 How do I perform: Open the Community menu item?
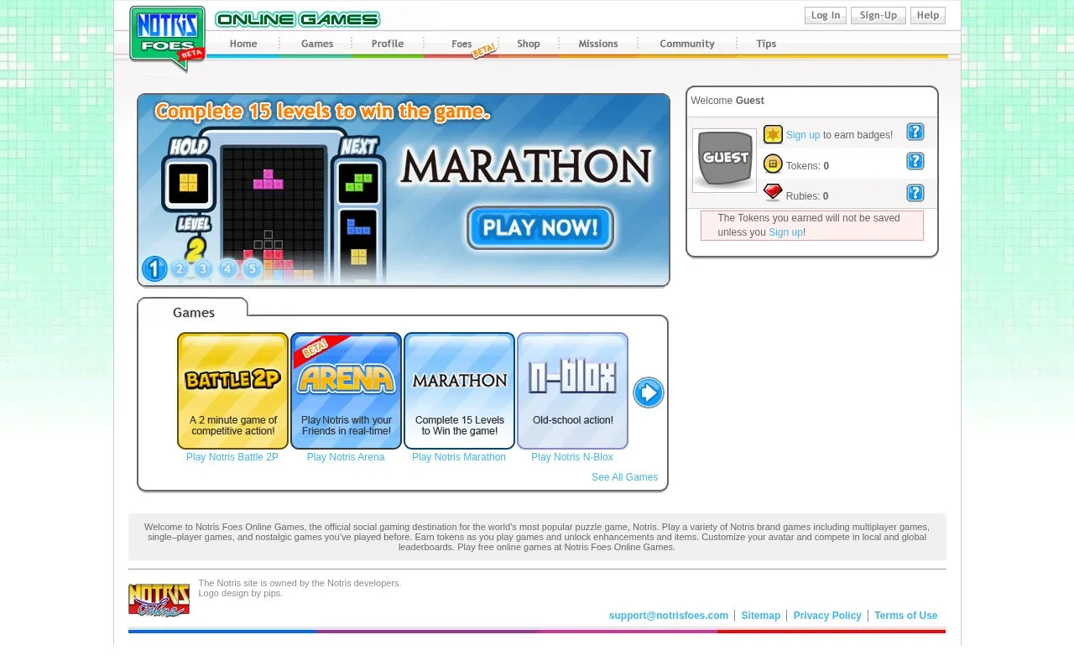pyautogui.click(x=687, y=44)
